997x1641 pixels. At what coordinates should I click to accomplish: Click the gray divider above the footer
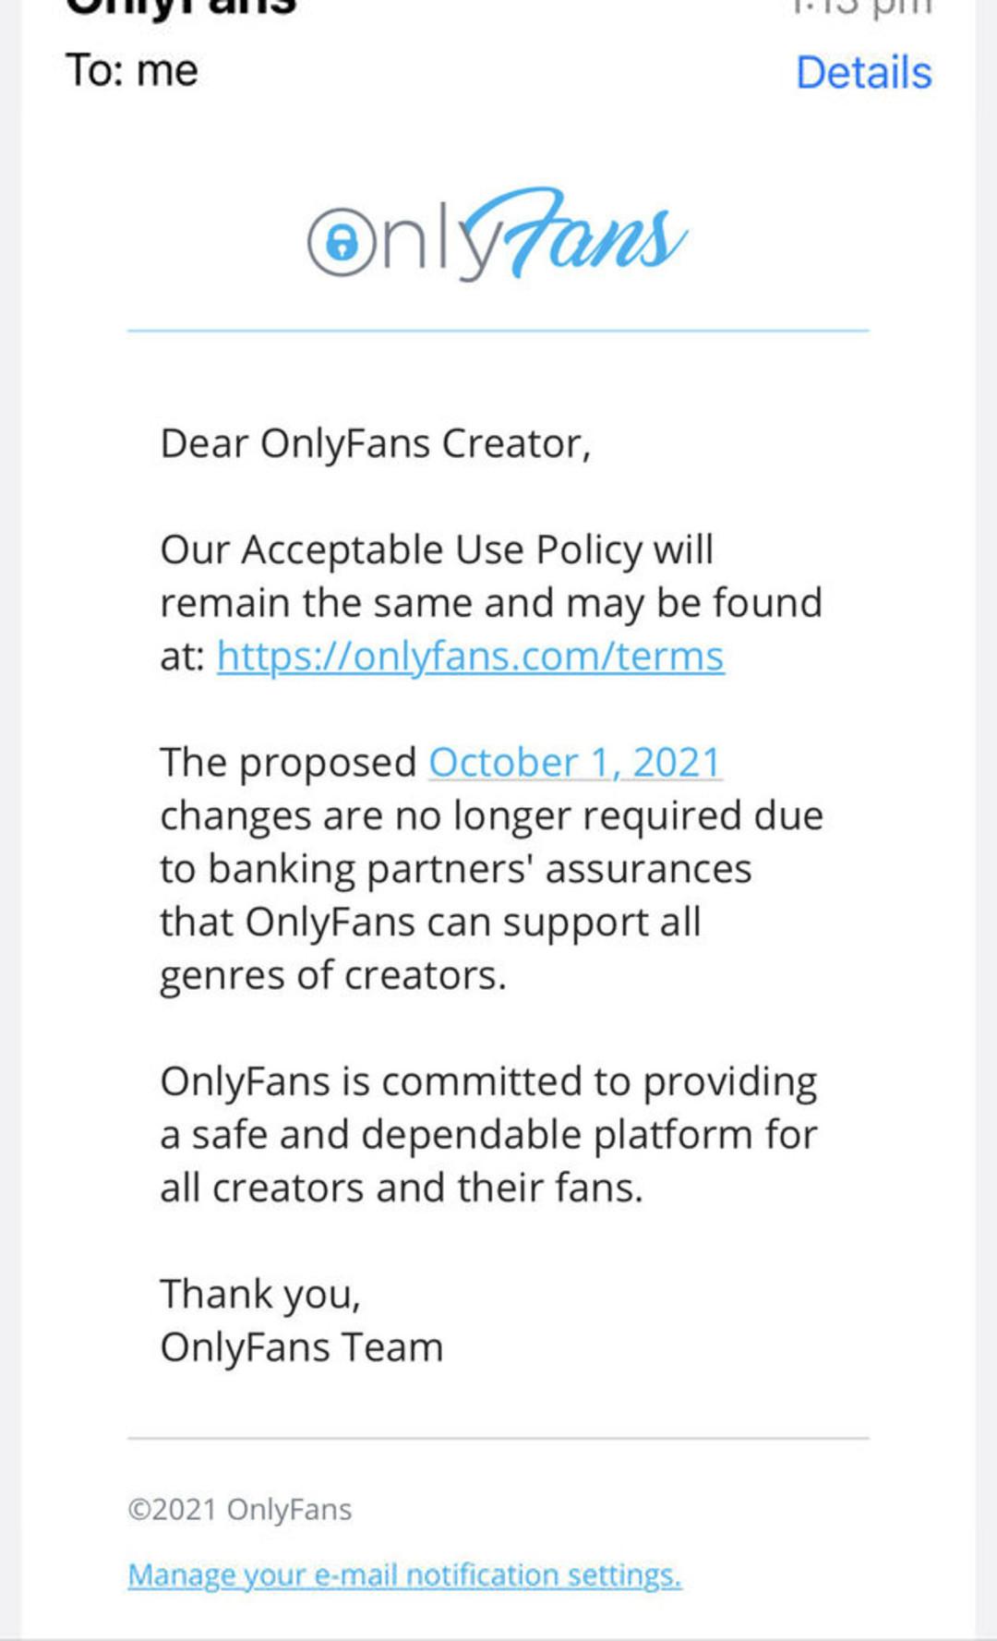pyautogui.click(x=498, y=1438)
